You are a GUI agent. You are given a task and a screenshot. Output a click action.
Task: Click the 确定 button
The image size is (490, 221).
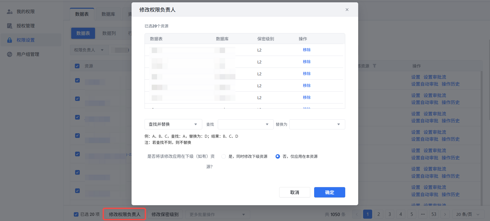tap(329, 192)
